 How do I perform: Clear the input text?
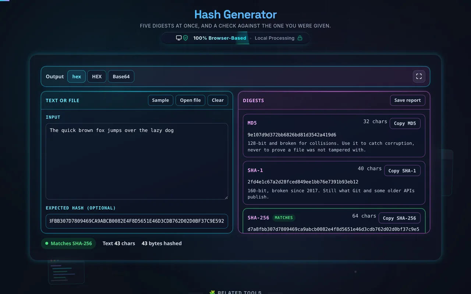coord(218,100)
